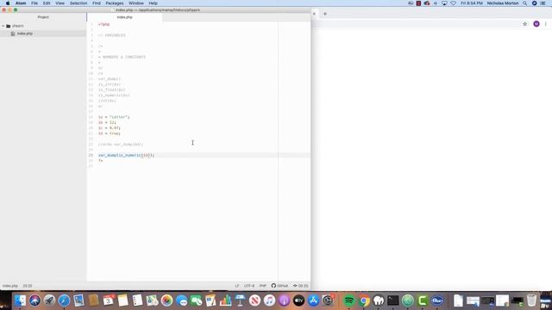Open Trash in the dock
Screen dimensions: 552x310
coord(531,301)
